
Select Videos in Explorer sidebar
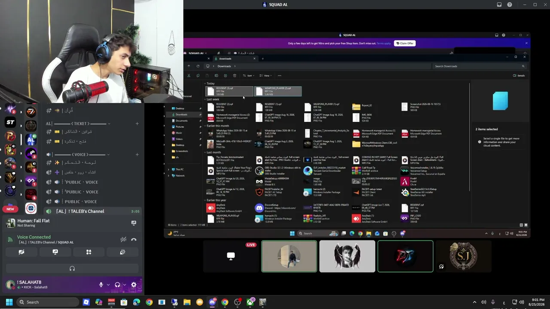click(179, 139)
